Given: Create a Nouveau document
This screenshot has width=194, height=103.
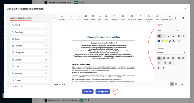Looking at the screenshot, I should (x=62, y=18).
